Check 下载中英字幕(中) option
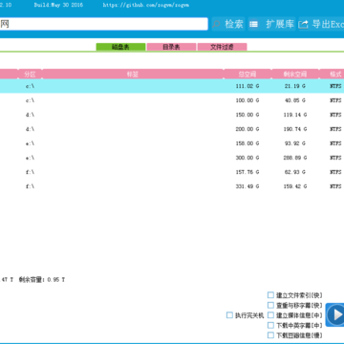This screenshot has height=344, width=344. click(270, 325)
